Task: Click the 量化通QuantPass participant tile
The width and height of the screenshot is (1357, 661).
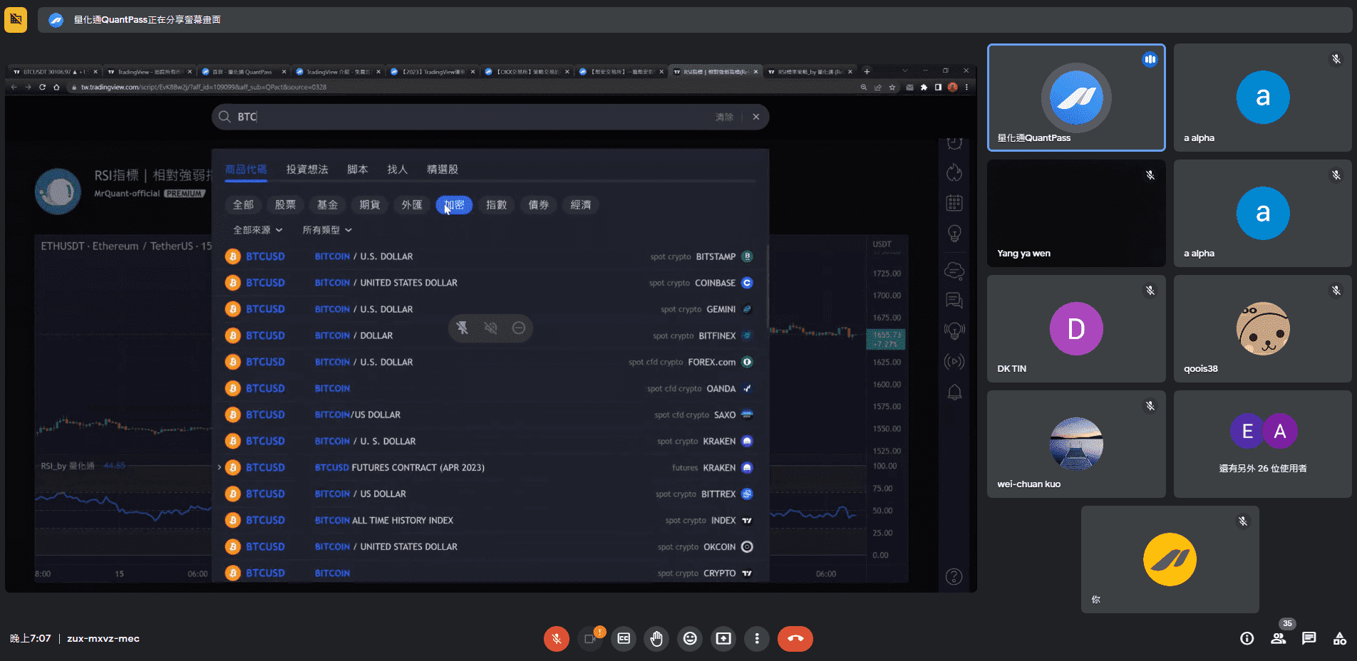Action: (1076, 98)
